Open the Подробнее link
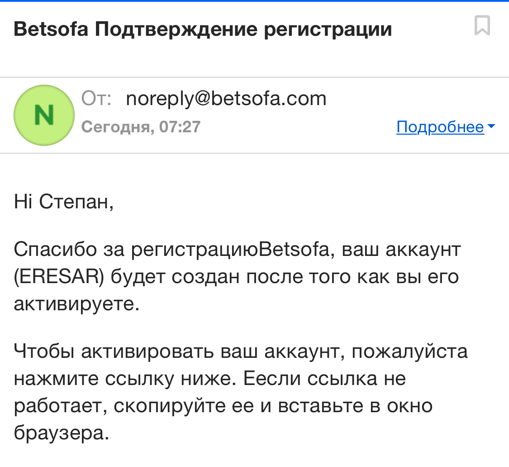 (440, 127)
